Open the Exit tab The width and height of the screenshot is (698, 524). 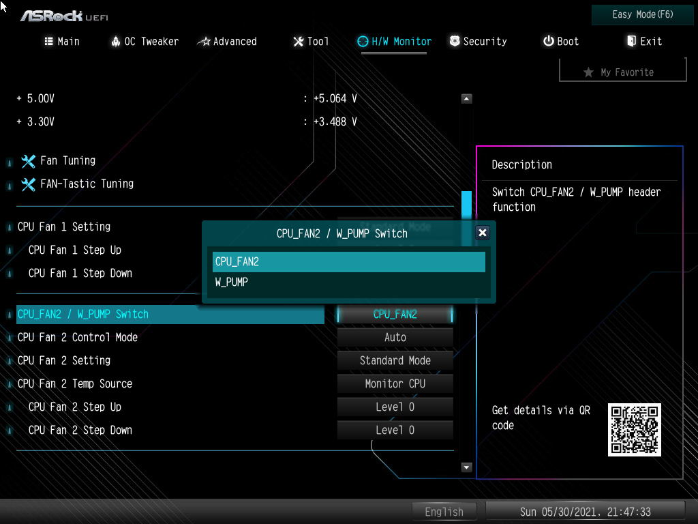click(644, 42)
